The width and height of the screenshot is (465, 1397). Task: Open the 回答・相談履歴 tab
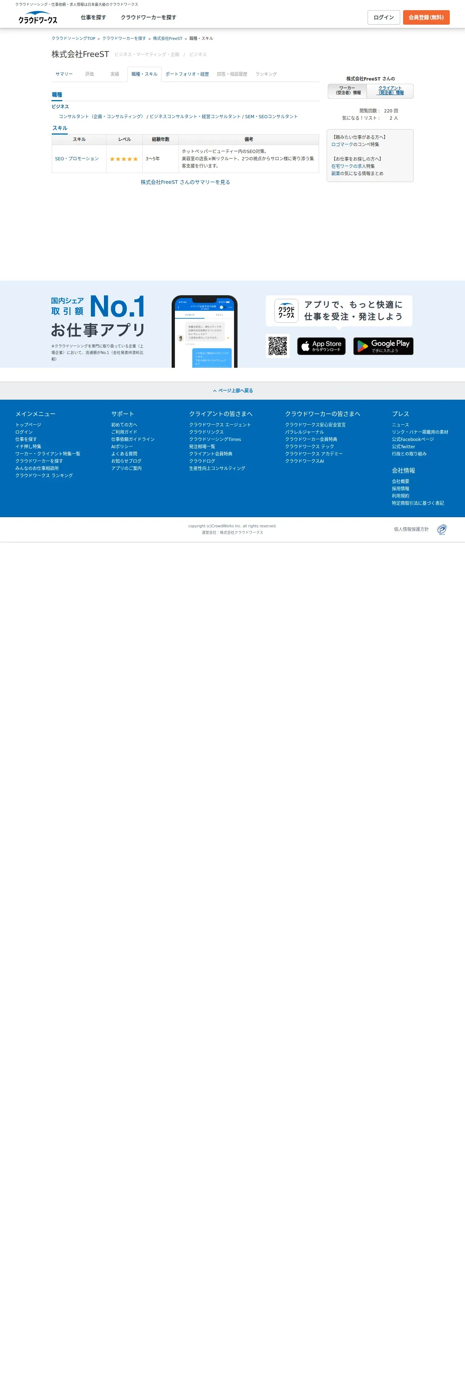coord(232,74)
